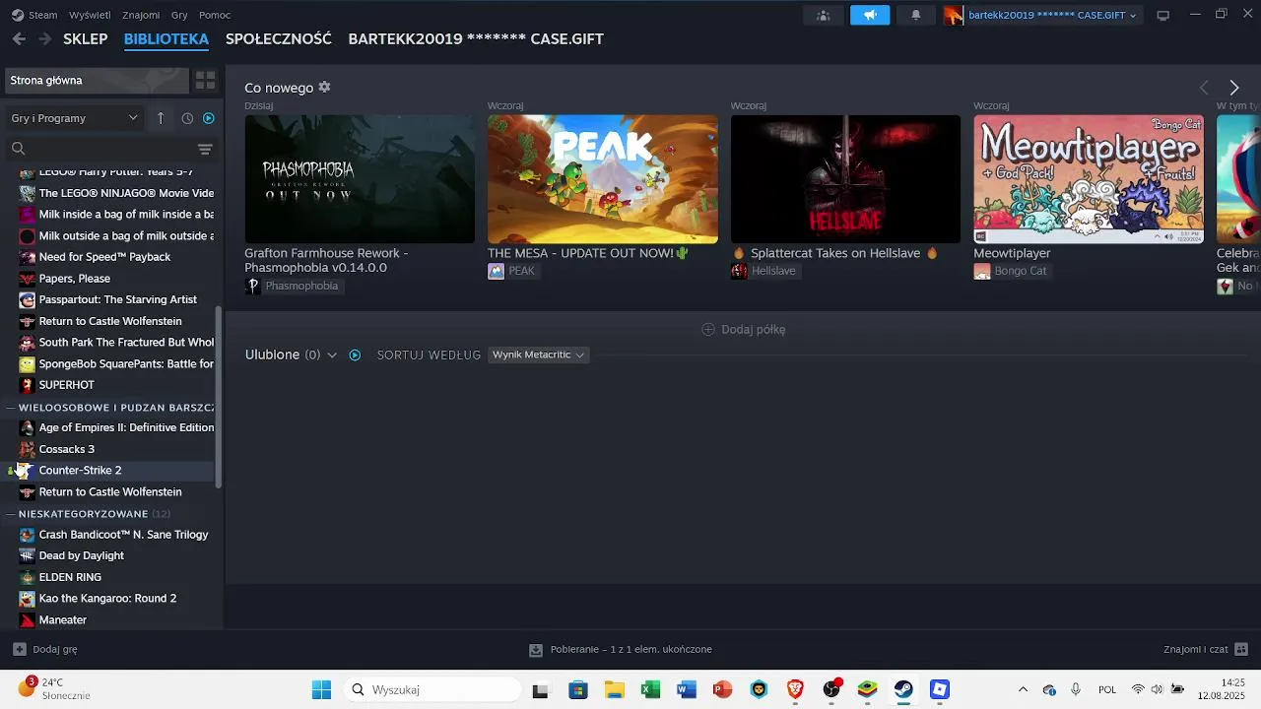Open the Gry menu
This screenshot has height=709, width=1261.
point(179,15)
